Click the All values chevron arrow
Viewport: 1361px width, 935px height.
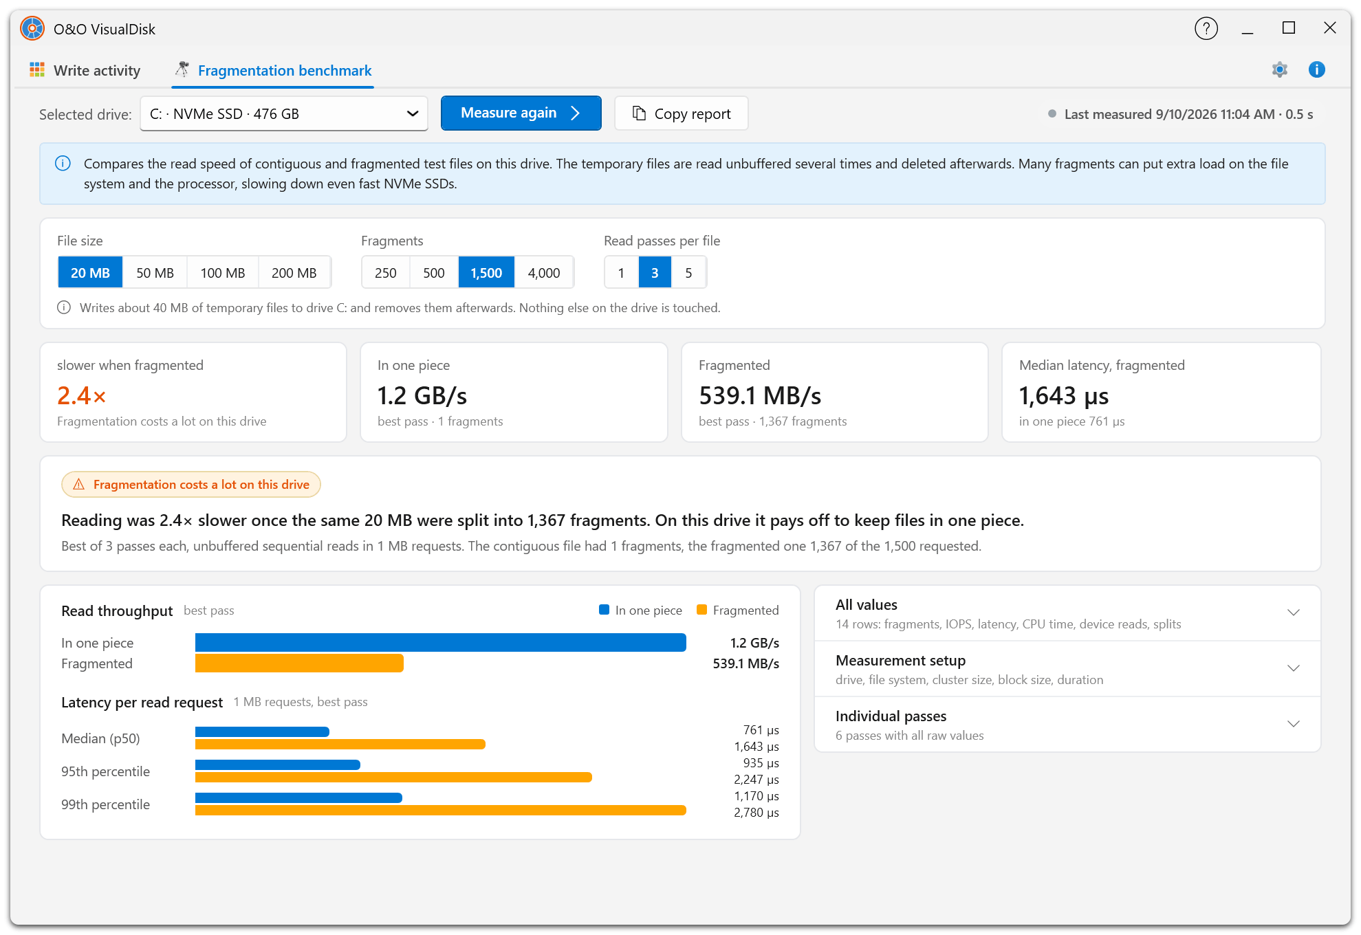point(1293,613)
